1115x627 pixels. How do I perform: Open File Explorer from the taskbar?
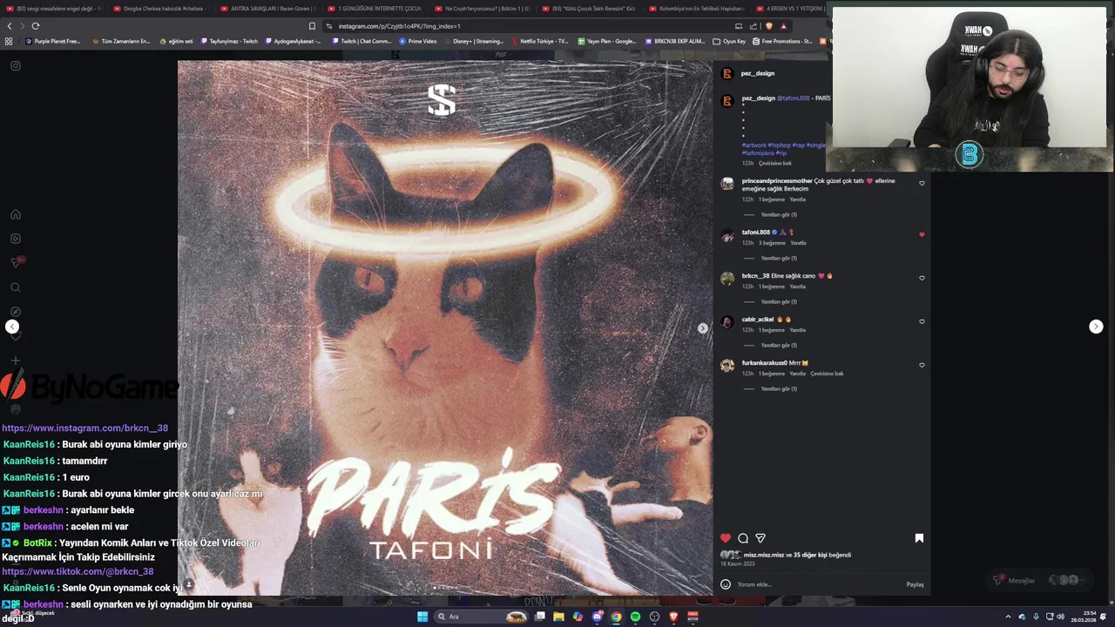pos(558,617)
